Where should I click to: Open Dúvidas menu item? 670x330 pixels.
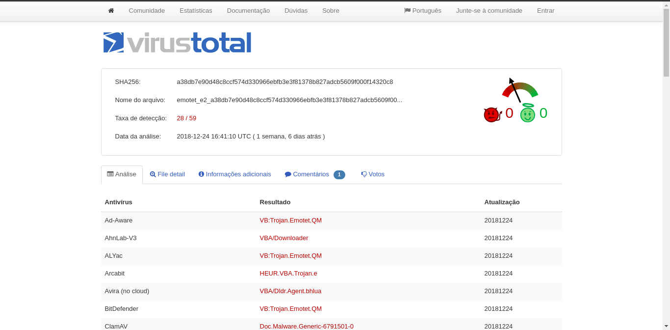(296, 10)
